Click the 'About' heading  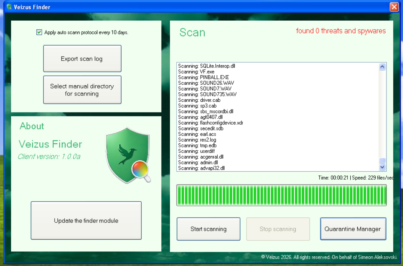click(32, 126)
